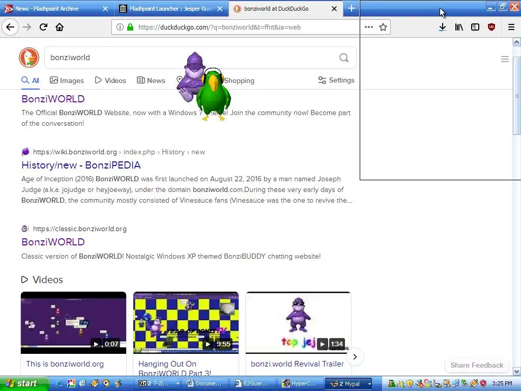The image size is (521, 391).
Task: Click the yellow security shield tray icon
Action: 410,383
